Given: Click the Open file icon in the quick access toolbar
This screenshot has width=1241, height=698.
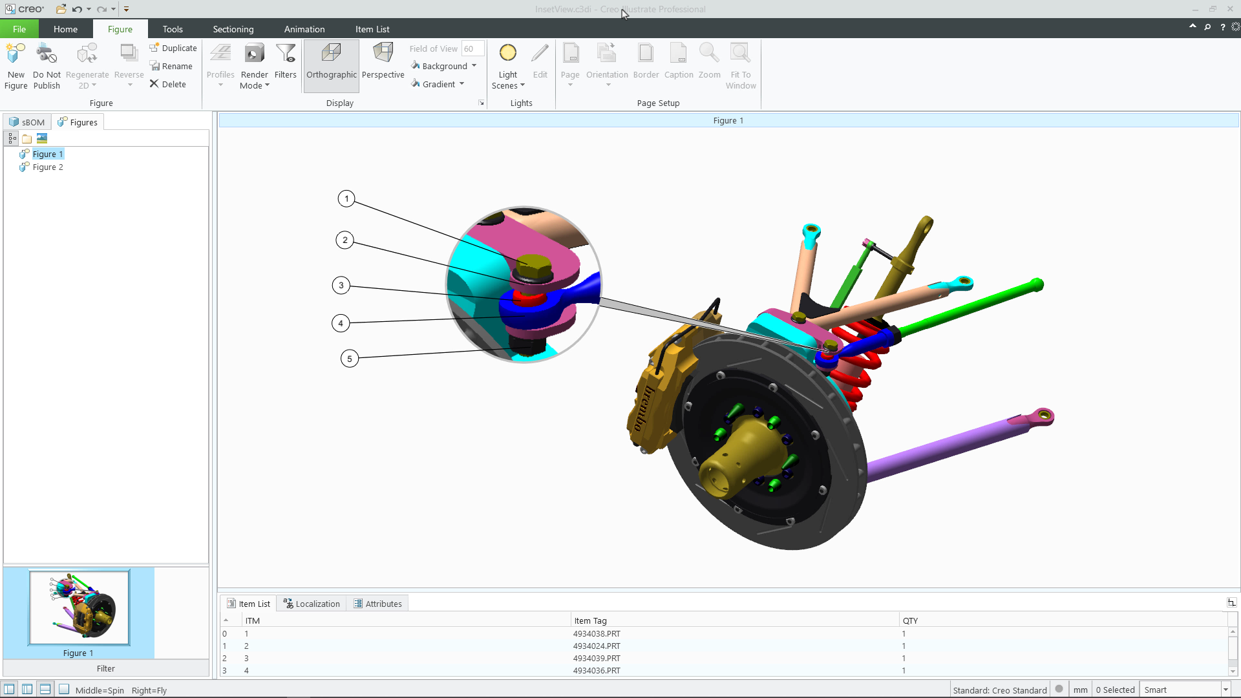Looking at the screenshot, I should 61,9.
